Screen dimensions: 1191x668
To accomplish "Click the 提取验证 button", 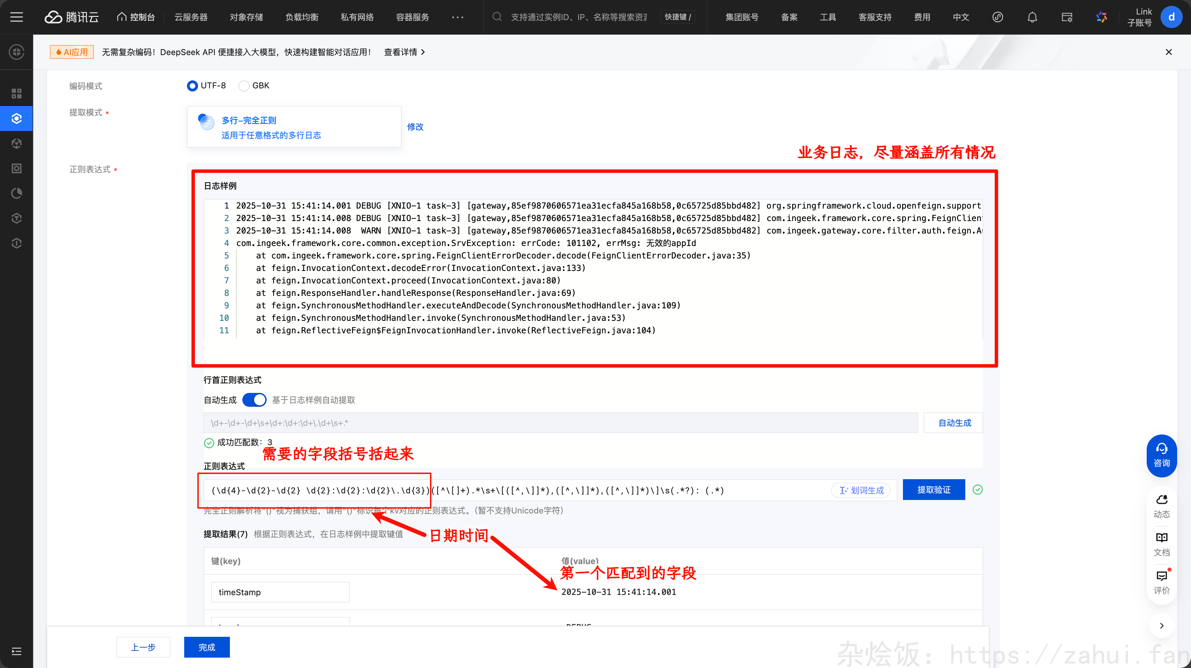I will (933, 490).
